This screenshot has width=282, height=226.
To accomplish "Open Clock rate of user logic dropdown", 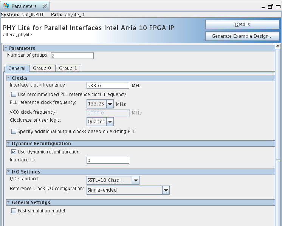I will pos(110,122).
